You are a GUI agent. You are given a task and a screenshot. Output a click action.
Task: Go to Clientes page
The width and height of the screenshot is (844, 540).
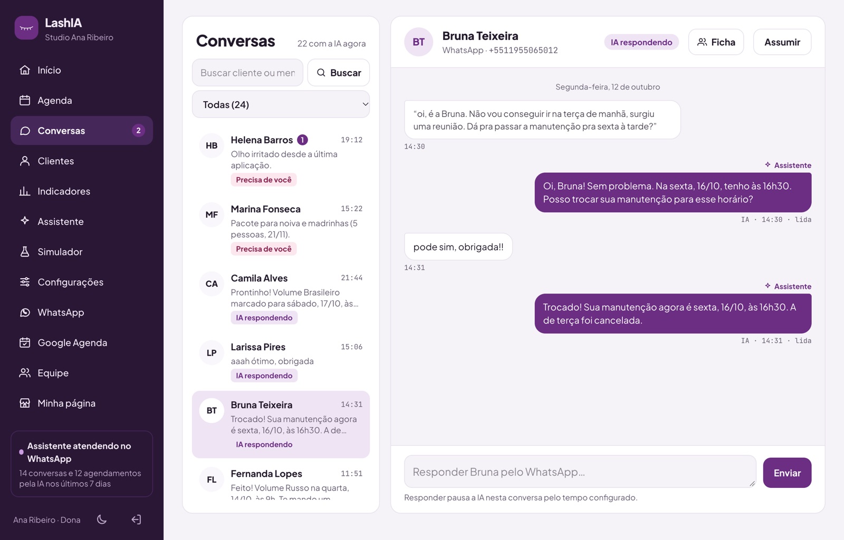click(82, 161)
